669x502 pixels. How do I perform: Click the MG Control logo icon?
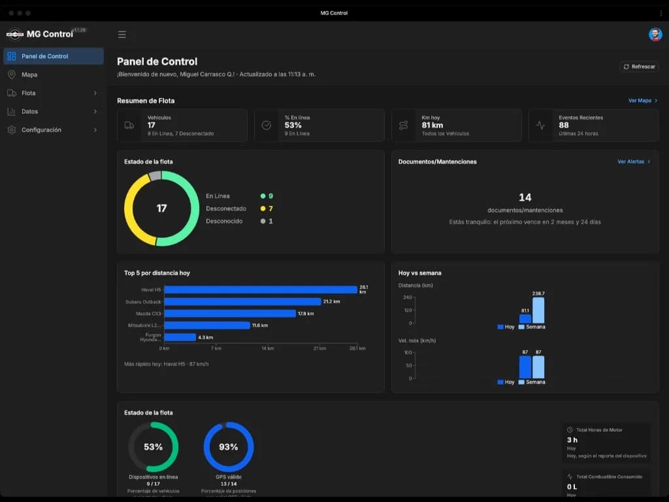click(x=15, y=34)
